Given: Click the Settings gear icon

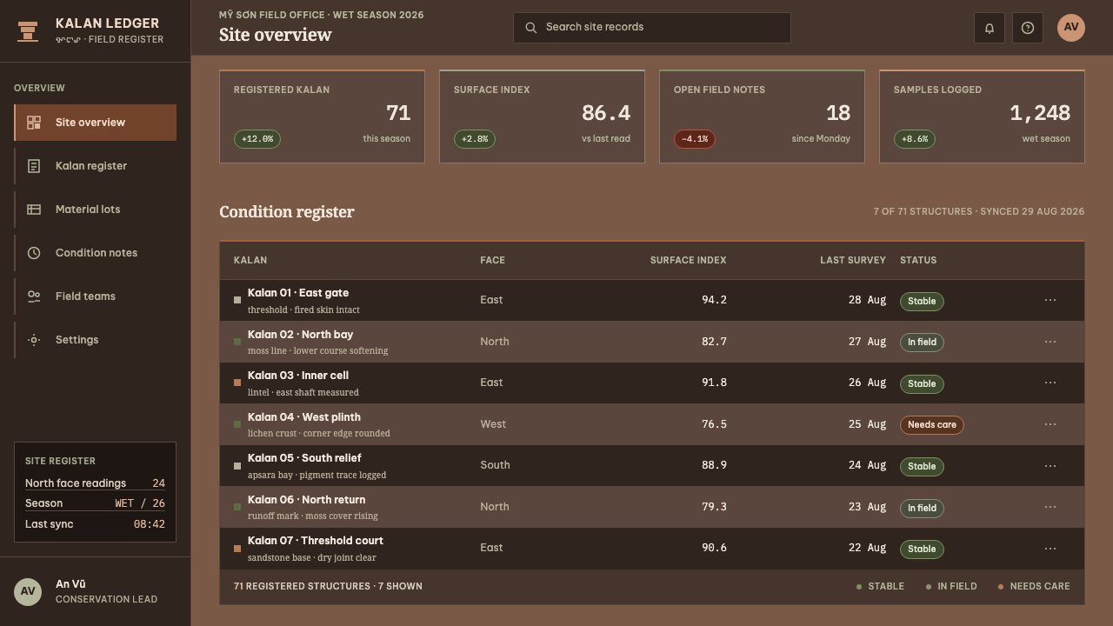Looking at the screenshot, I should pos(34,340).
